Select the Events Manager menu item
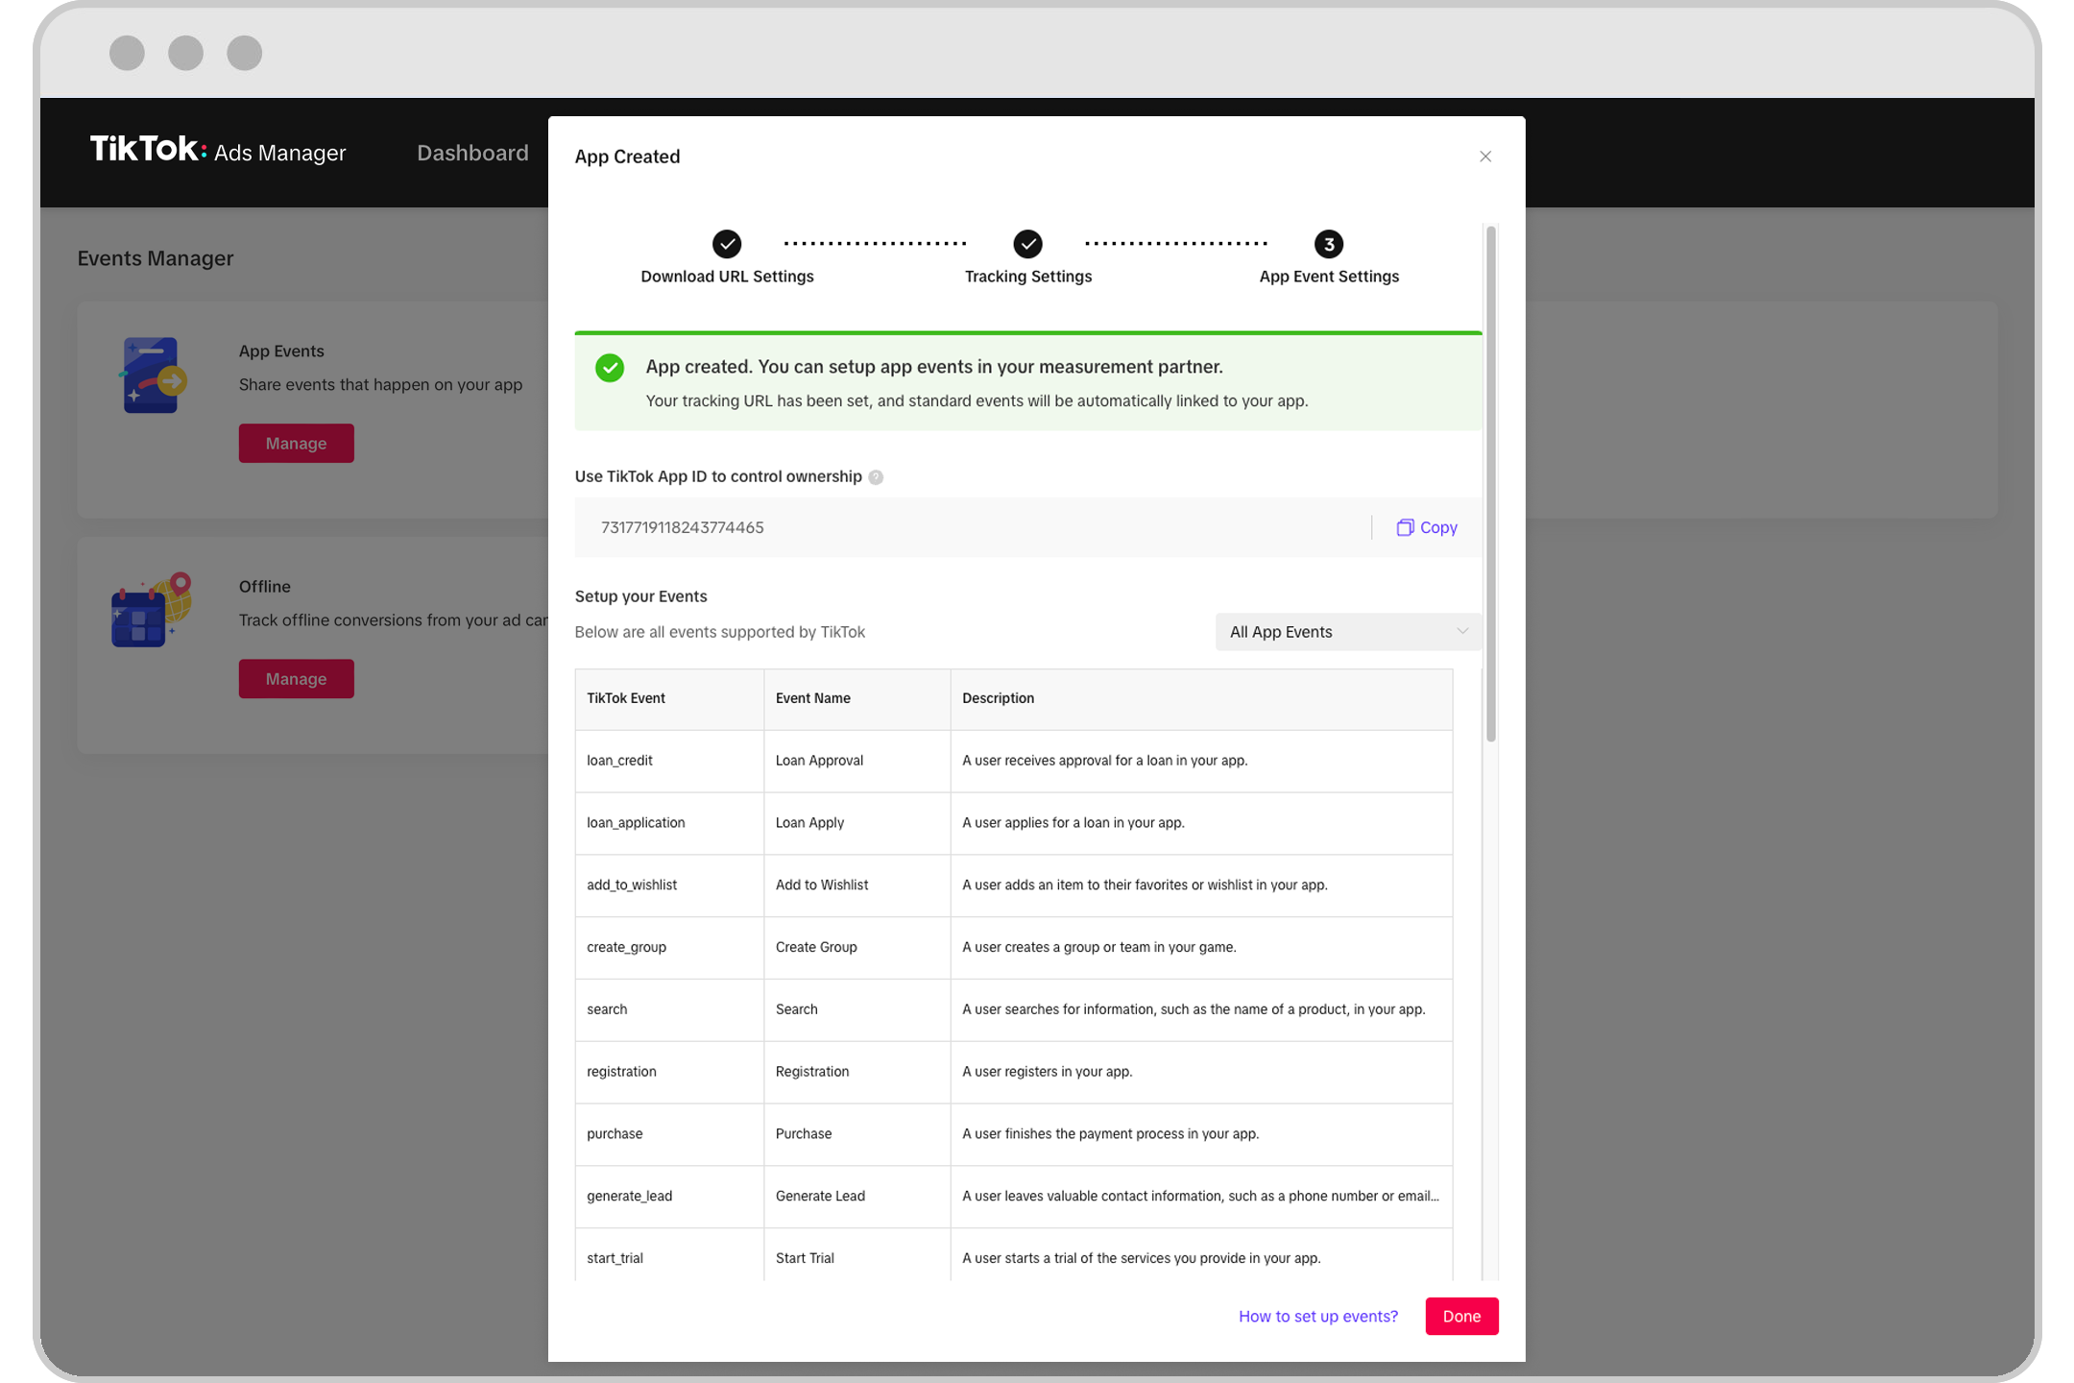 point(157,257)
